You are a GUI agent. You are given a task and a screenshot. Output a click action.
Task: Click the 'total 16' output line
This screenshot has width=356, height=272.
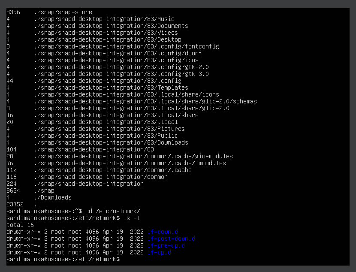pyautogui.click(x=20, y=225)
